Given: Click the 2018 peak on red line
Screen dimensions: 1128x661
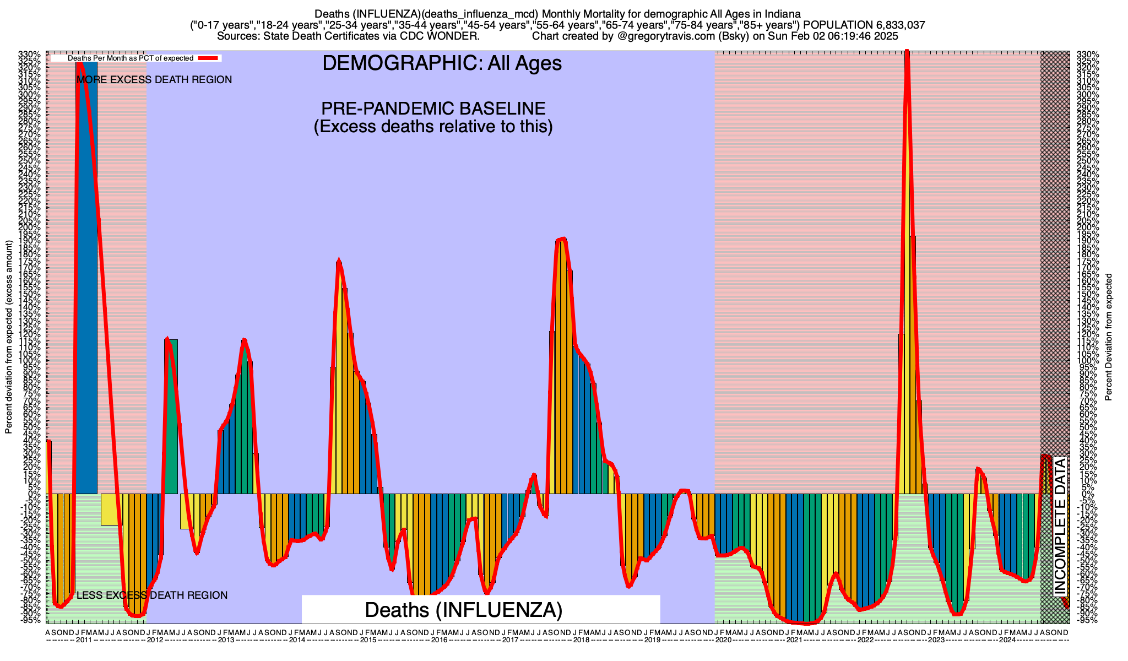Looking at the screenshot, I should tap(561, 239).
